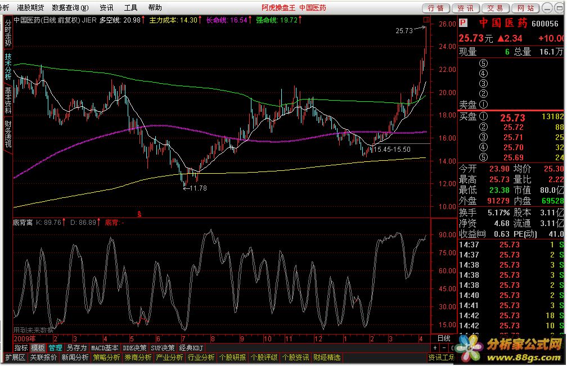This screenshot has width=567, height=366.
Task: Click the 14:41 trade row
Action: pyautogui.click(x=511, y=305)
